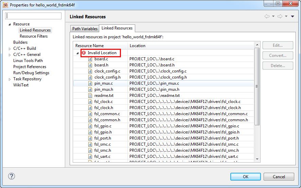Click the pin_mux.h file icon

90,89
